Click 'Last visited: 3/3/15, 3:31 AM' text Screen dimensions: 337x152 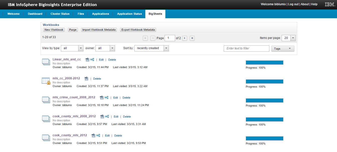click(x=129, y=124)
